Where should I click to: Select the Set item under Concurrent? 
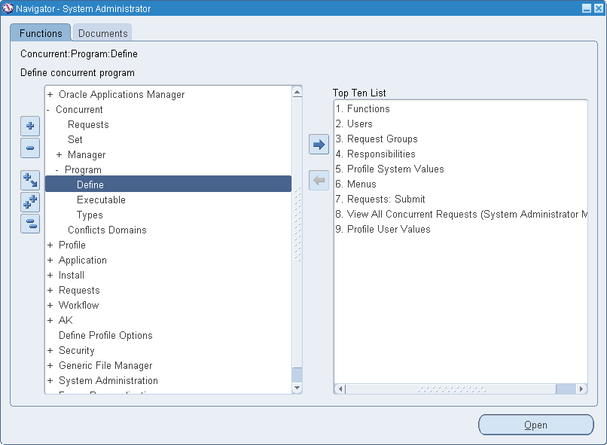click(x=75, y=140)
